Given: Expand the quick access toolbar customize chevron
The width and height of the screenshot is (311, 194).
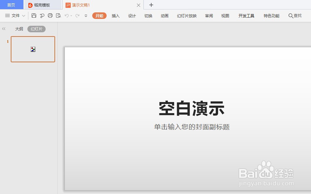Looking at the screenshot, I should (85, 15).
